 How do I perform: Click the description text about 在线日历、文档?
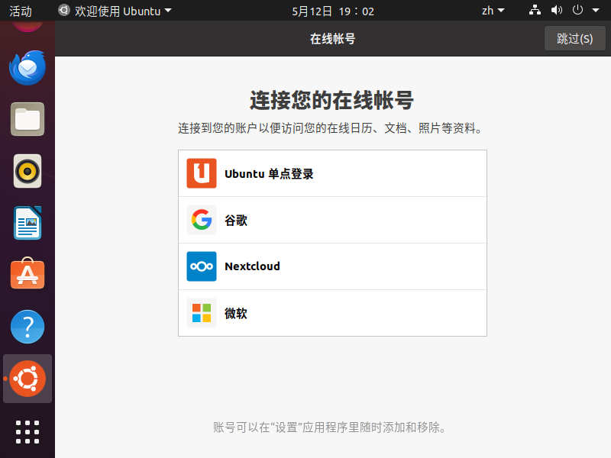click(331, 127)
